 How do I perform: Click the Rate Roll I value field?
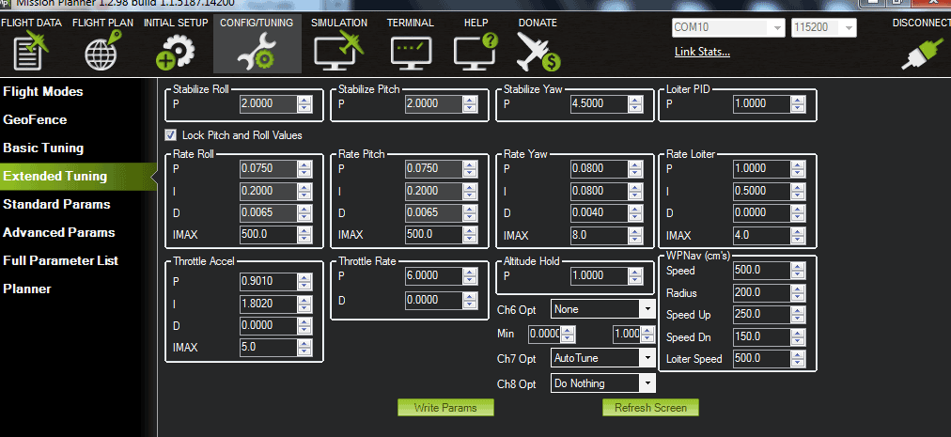tap(268, 191)
